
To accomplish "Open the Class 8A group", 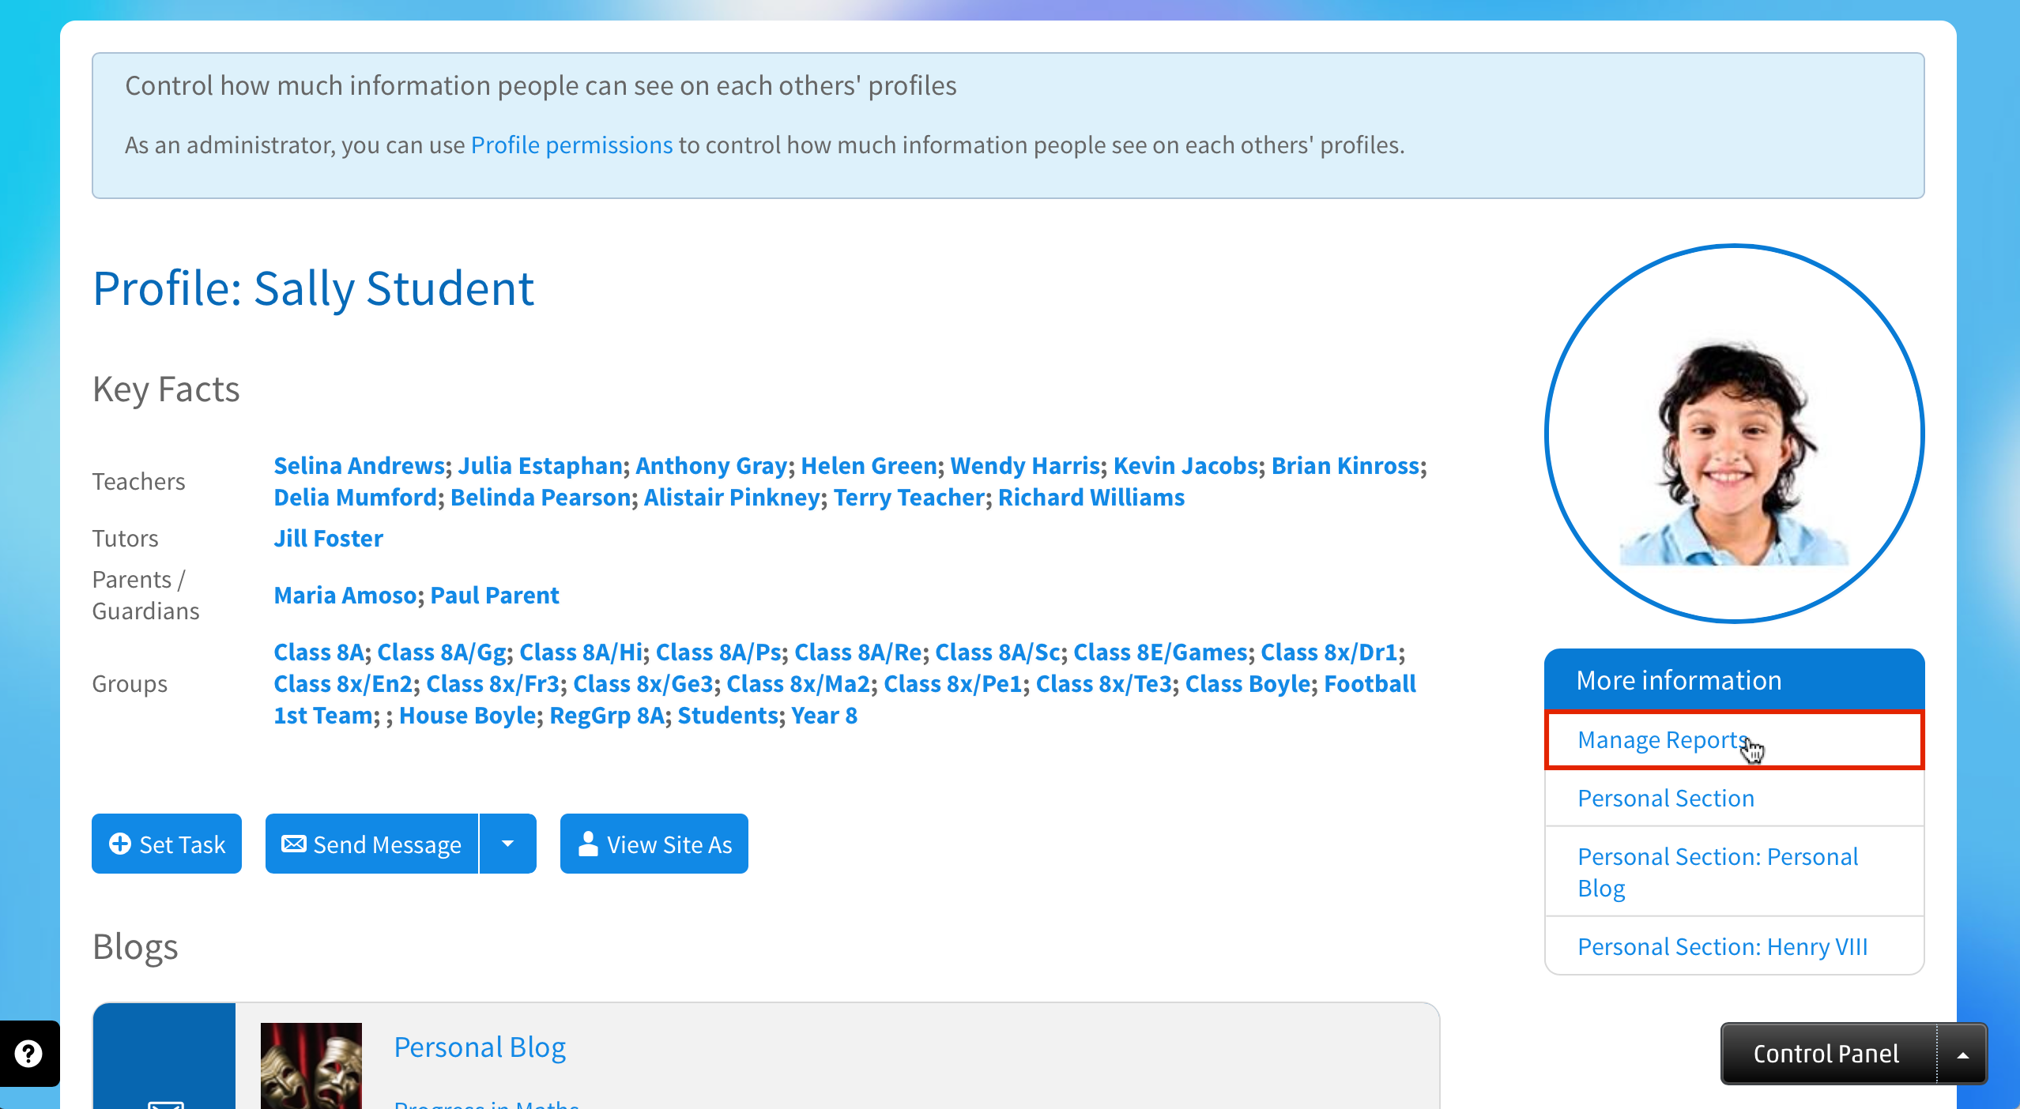I will tap(318, 652).
